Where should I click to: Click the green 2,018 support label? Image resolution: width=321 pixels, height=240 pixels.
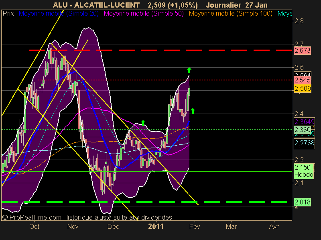coord(303,202)
